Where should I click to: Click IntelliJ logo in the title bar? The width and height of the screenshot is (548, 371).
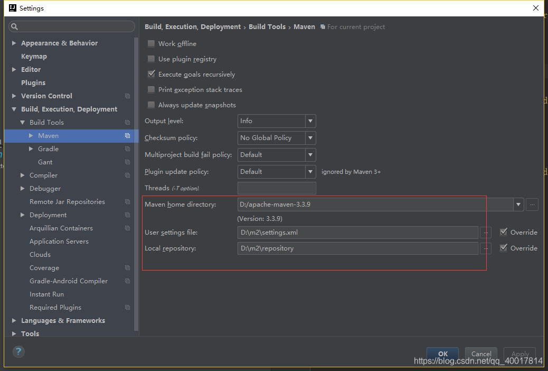[13, 8]
